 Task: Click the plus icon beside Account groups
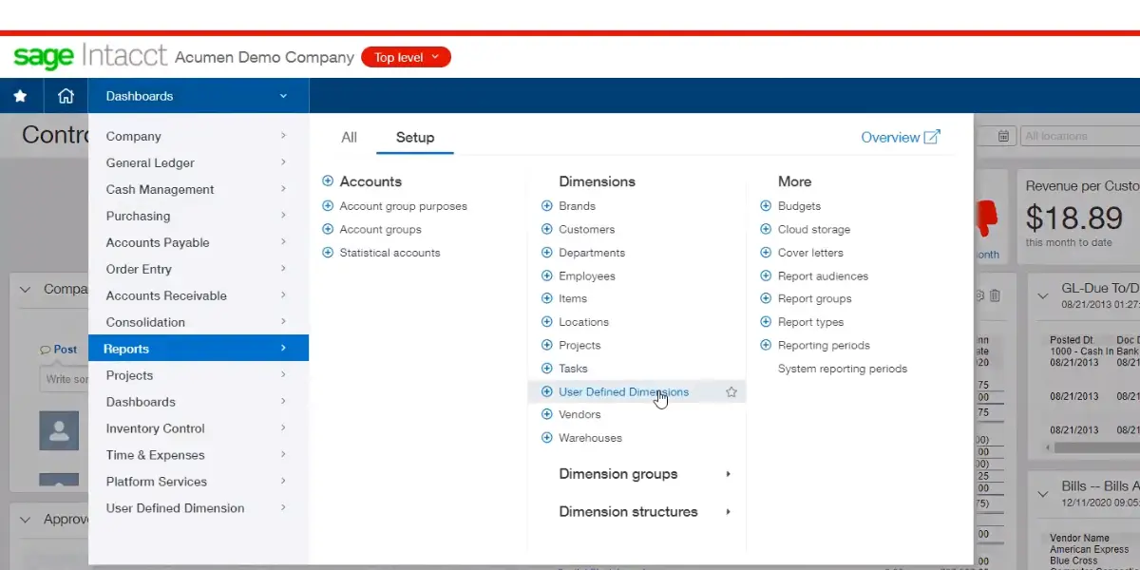tap(328, 229)
